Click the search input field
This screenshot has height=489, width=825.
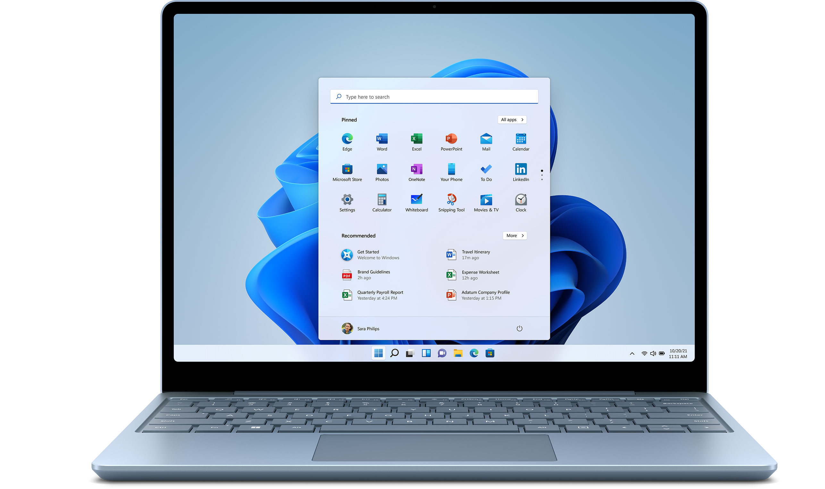tap(435, 97)
